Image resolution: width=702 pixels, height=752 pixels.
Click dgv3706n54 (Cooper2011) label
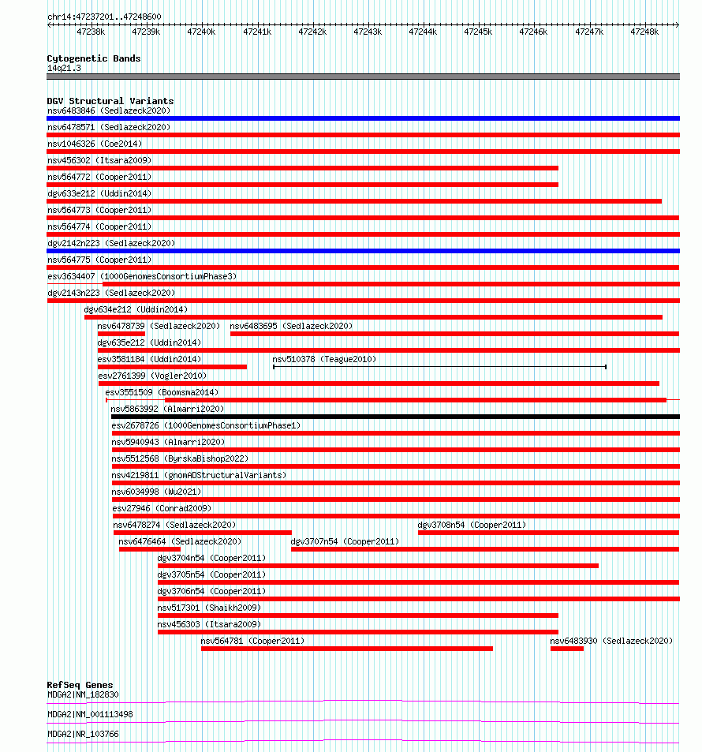(x=211, y=591)
